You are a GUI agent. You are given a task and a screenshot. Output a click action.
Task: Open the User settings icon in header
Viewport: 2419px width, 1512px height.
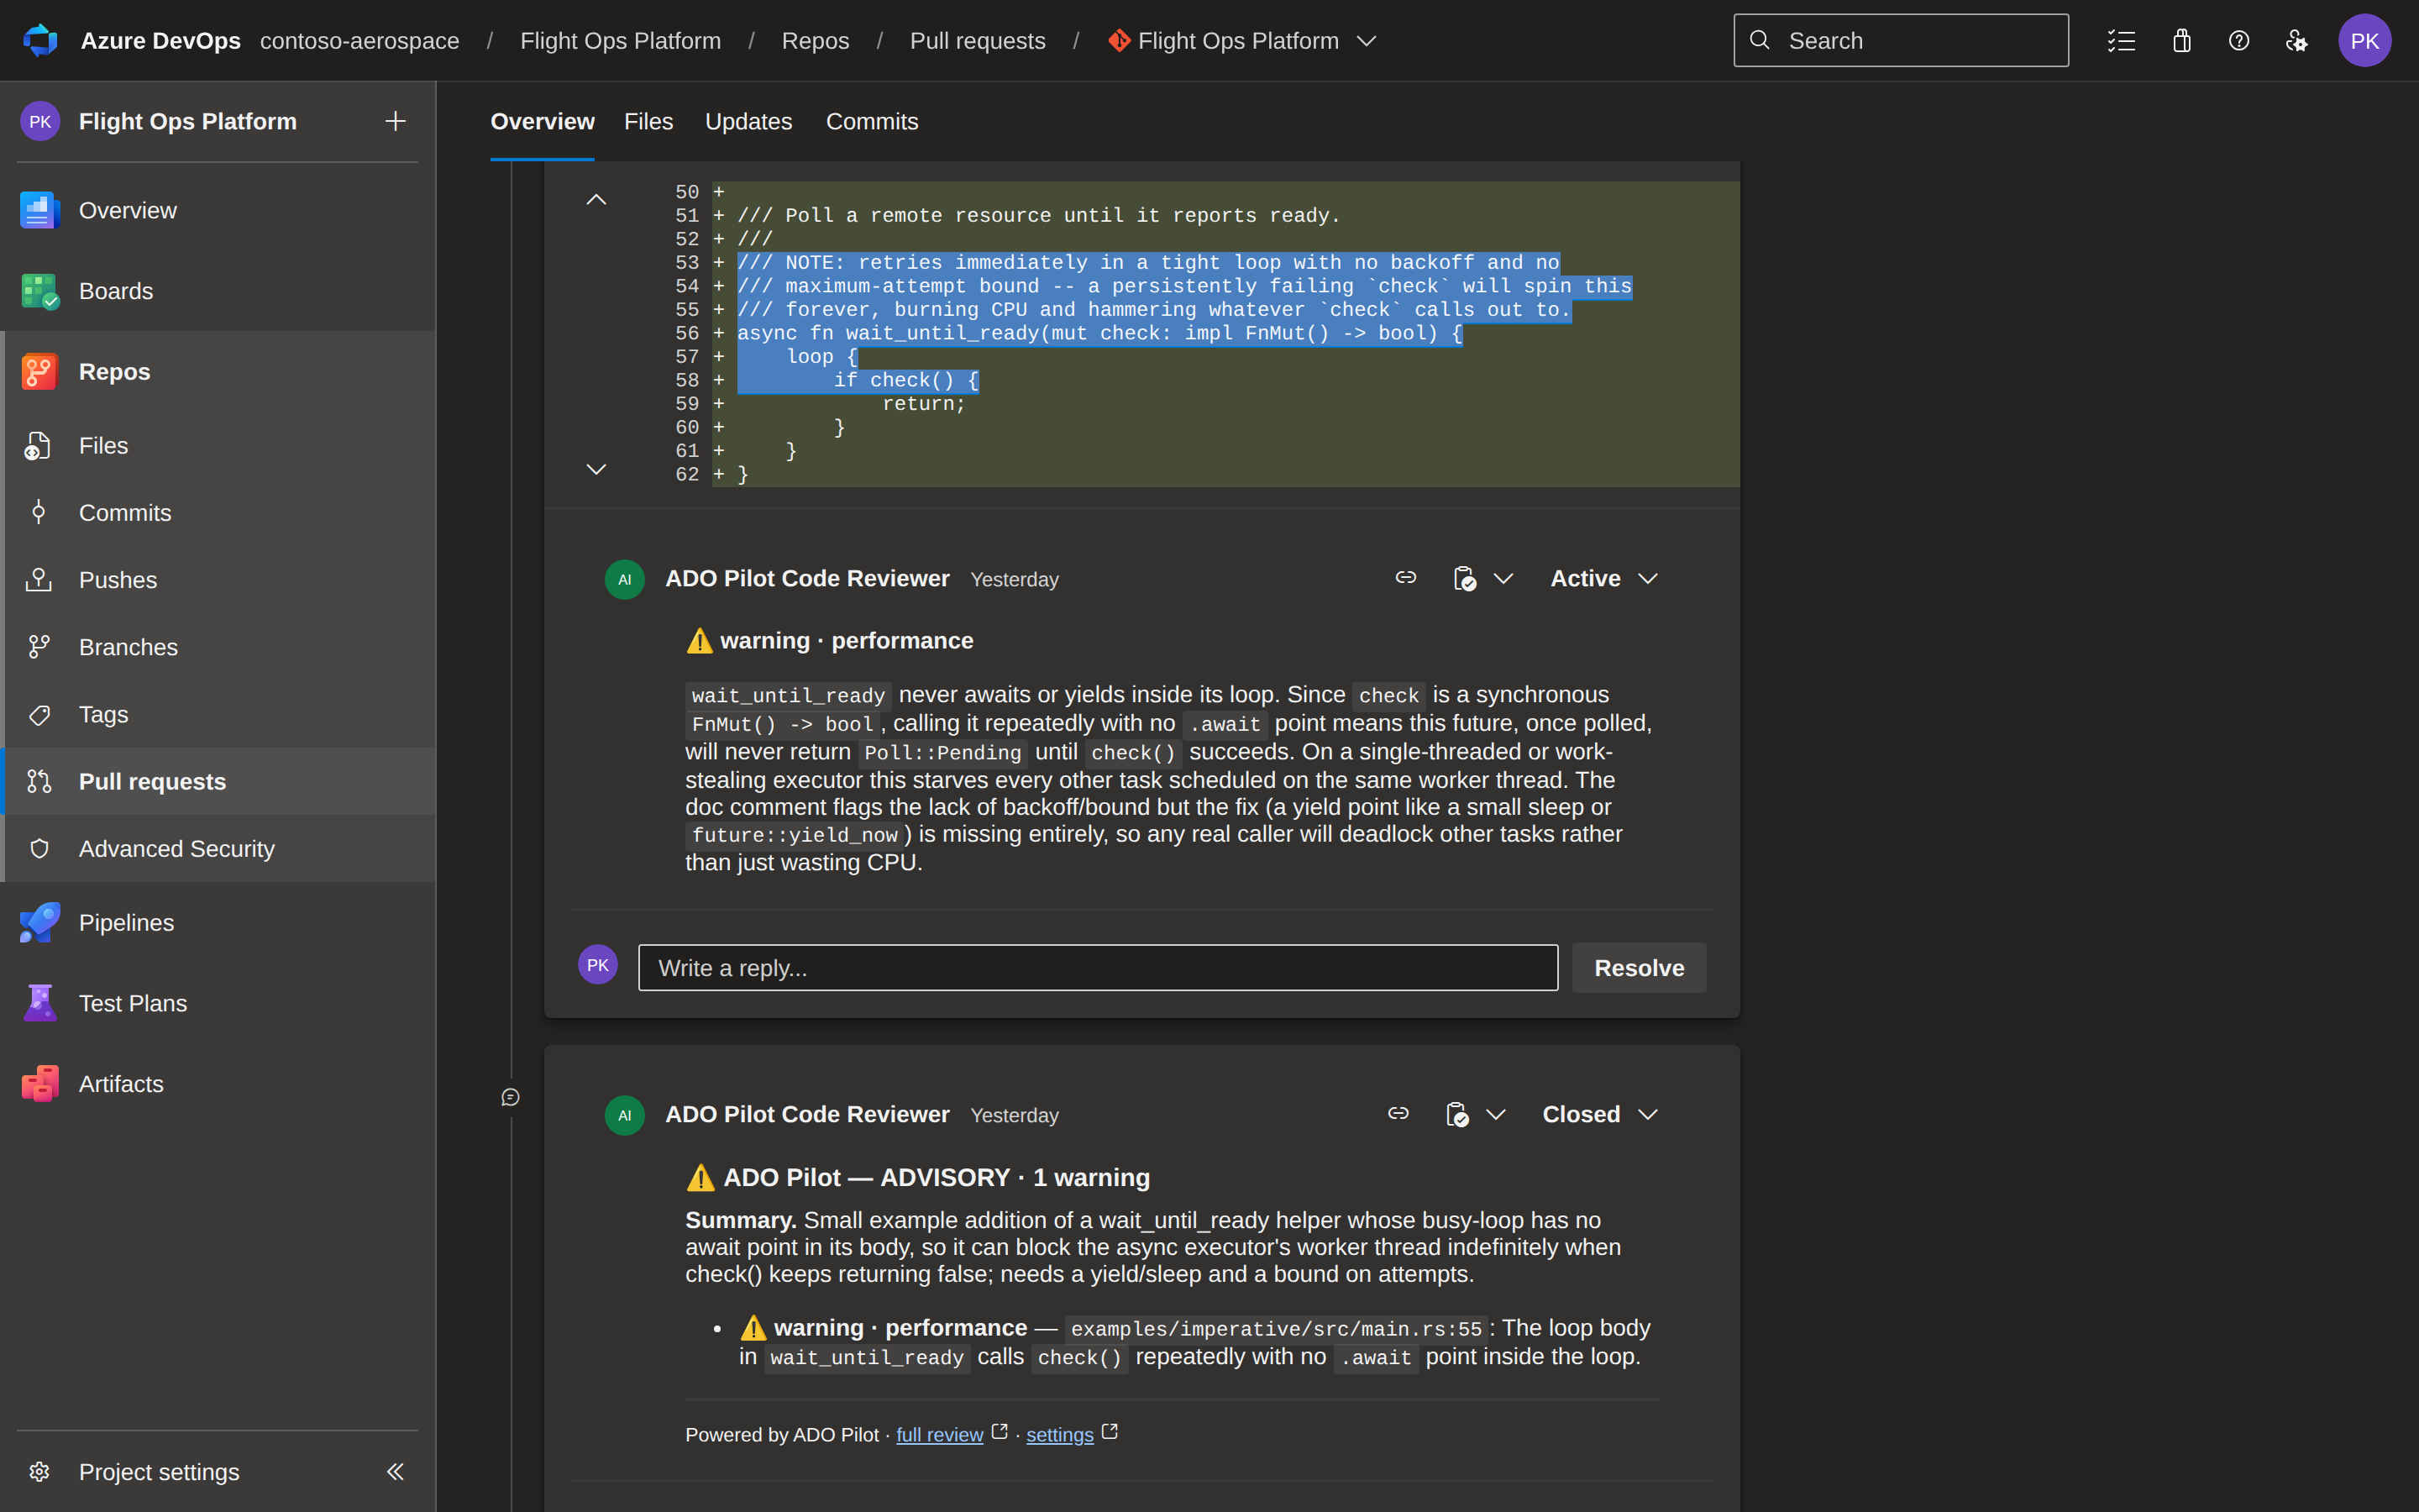[x=2297, y=40]
